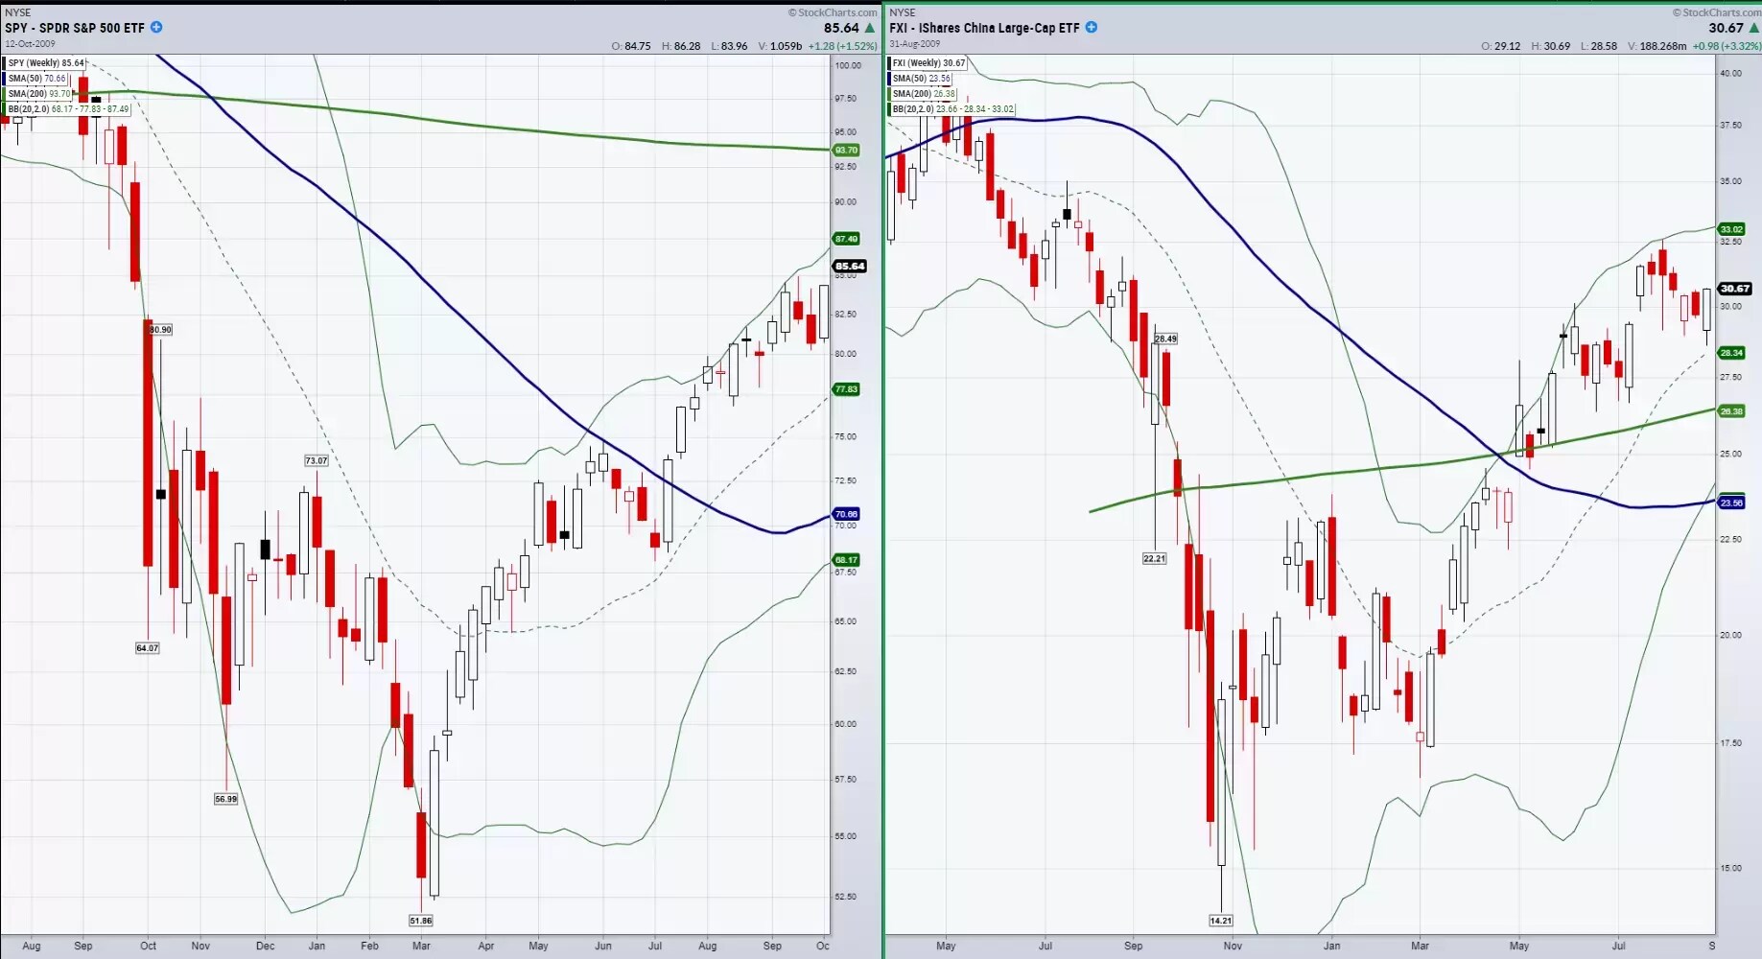1762x959 pixels.
Task: Click the blue 23.56 SMA(50) price tag
Action: pyautogui.click(x=1731, y=503)
